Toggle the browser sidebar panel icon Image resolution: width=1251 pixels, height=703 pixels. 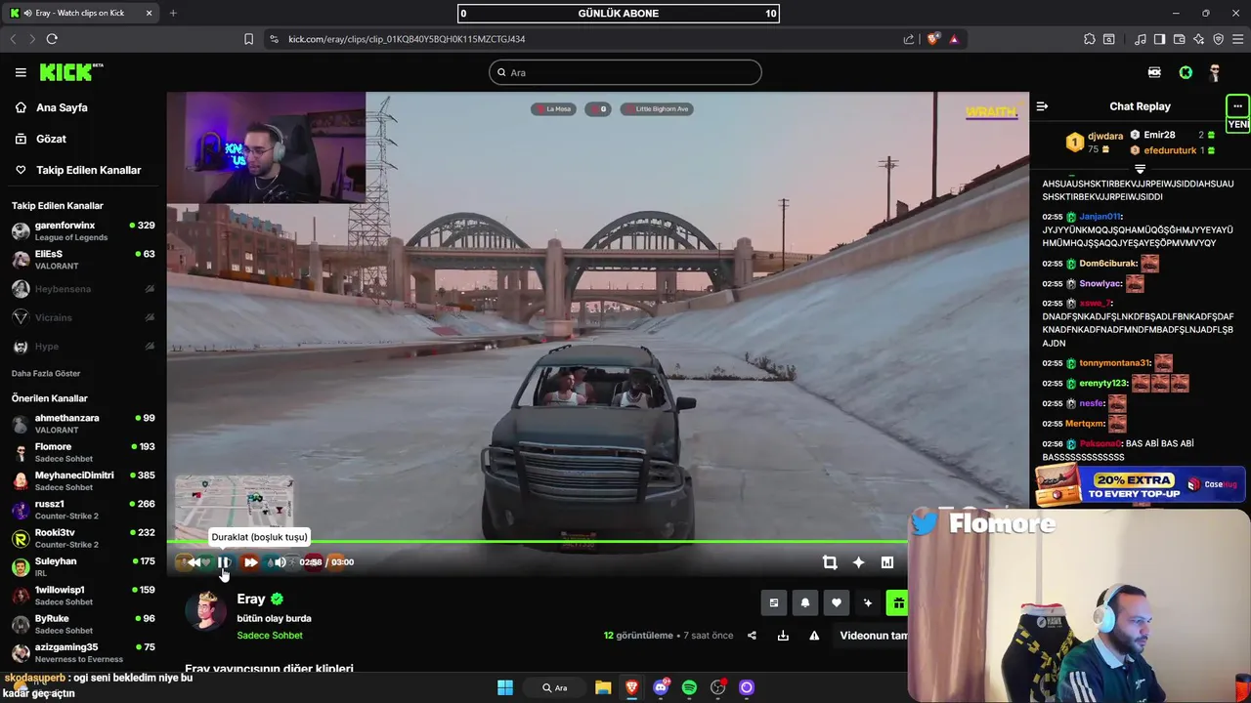[x=1159, y=39]
